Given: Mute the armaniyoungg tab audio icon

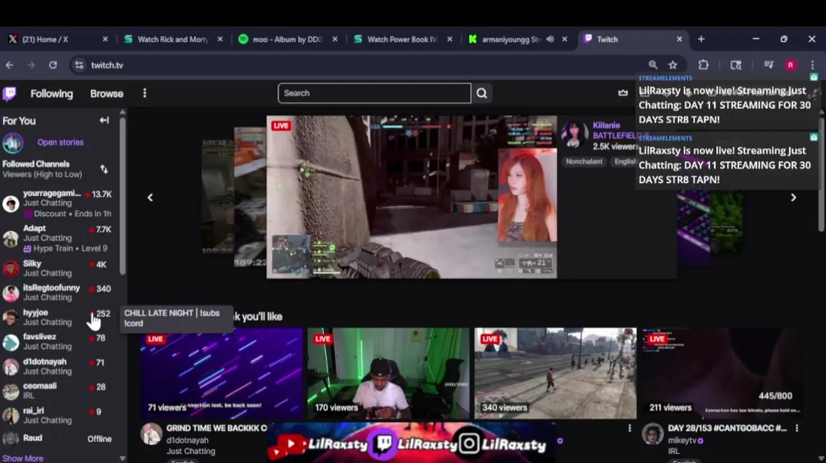Looking at the screenshot, I should (x=550, y=39).
